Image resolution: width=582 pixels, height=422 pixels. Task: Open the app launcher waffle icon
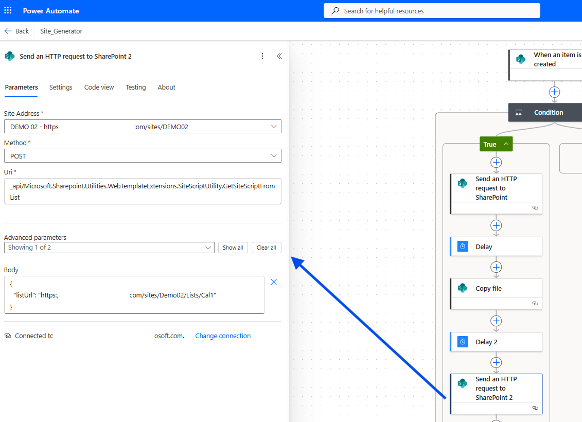click(x=8, y=10)
